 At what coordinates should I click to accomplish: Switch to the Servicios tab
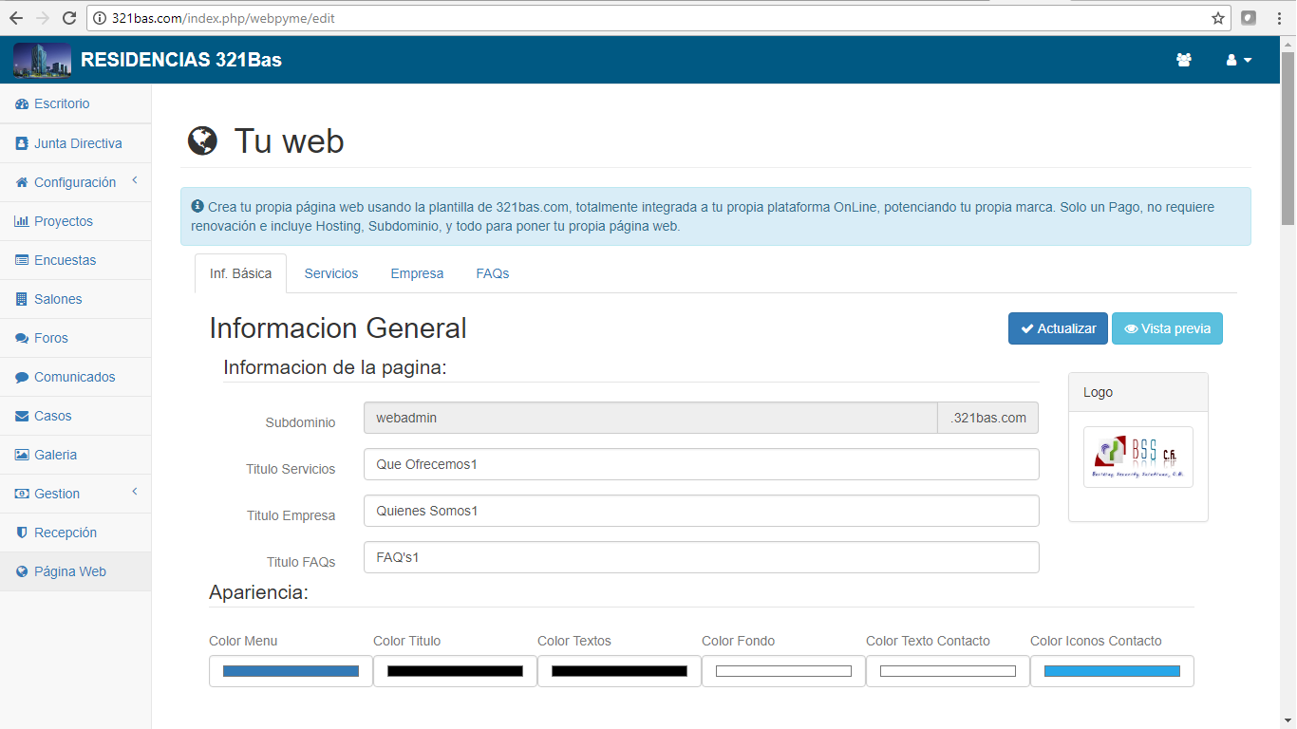(331, 273)
